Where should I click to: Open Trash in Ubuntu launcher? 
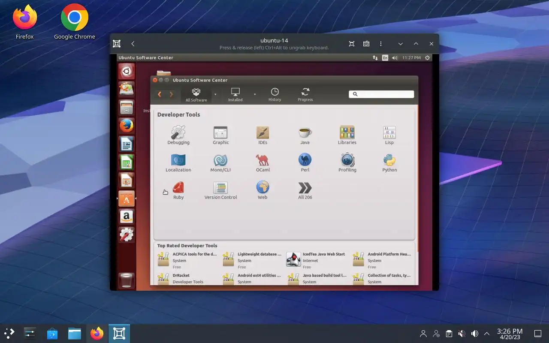click(x=127, y=280)
